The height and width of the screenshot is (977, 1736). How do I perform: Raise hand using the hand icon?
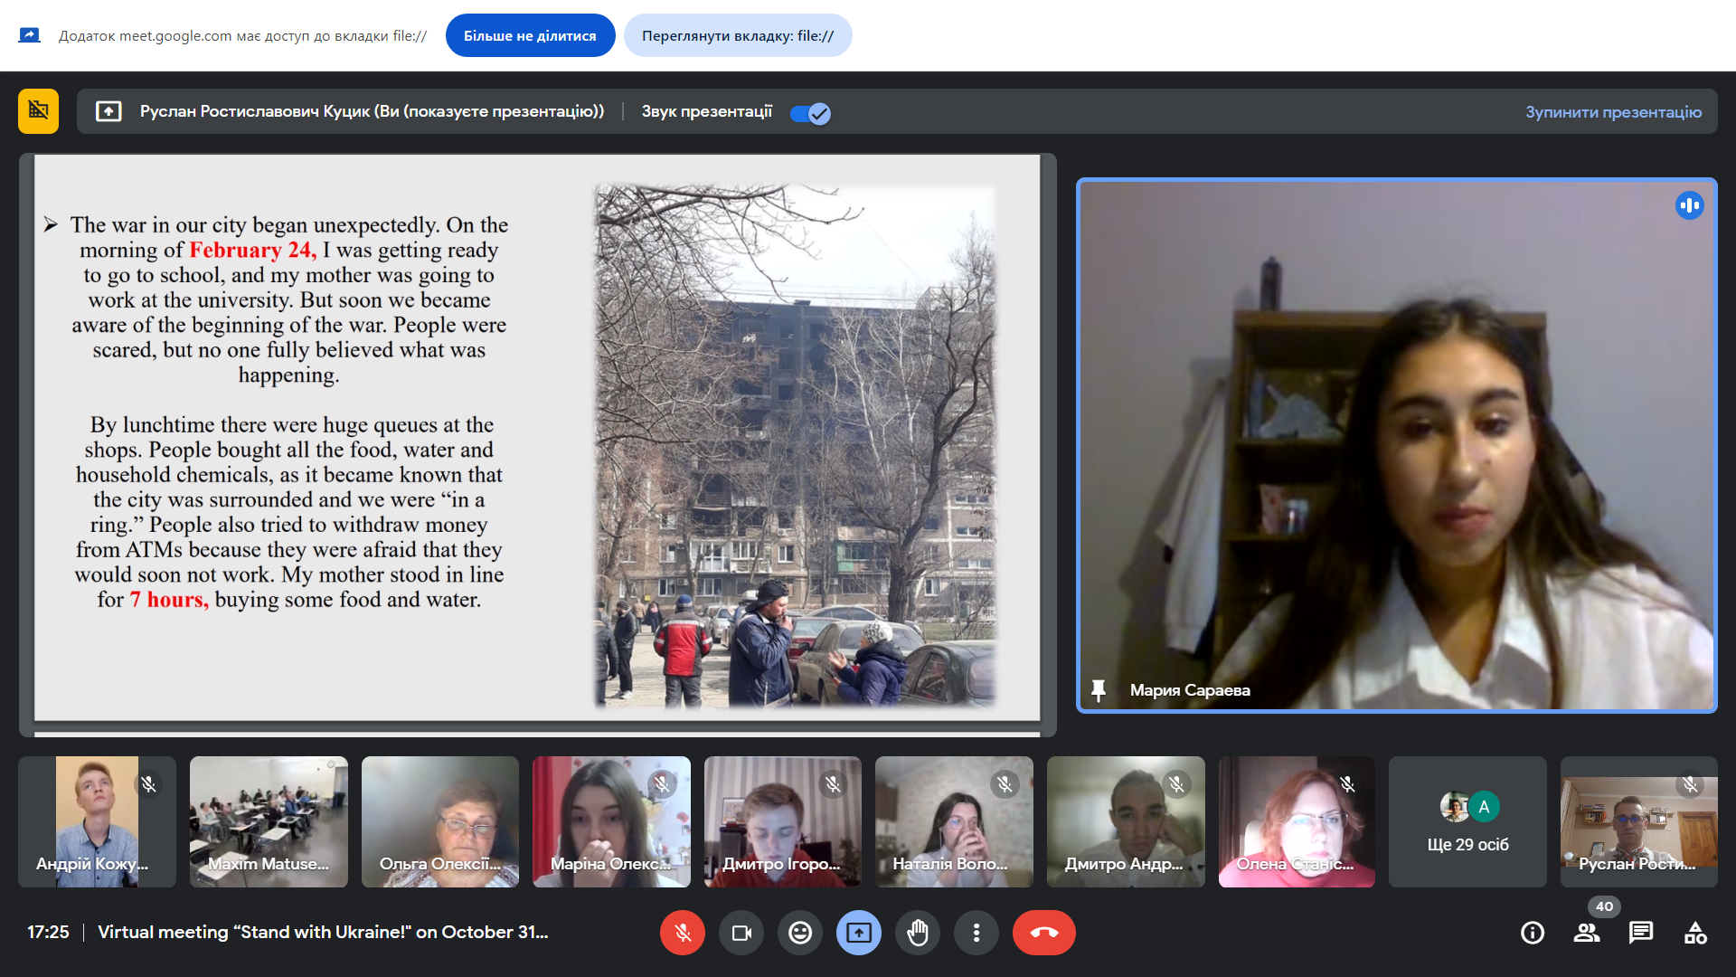pos(918,933)
